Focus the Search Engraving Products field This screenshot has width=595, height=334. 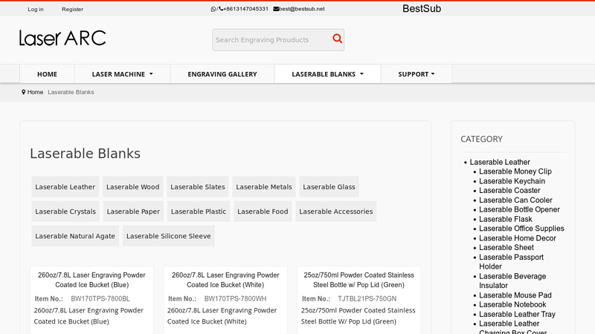(x=271, y=40)
